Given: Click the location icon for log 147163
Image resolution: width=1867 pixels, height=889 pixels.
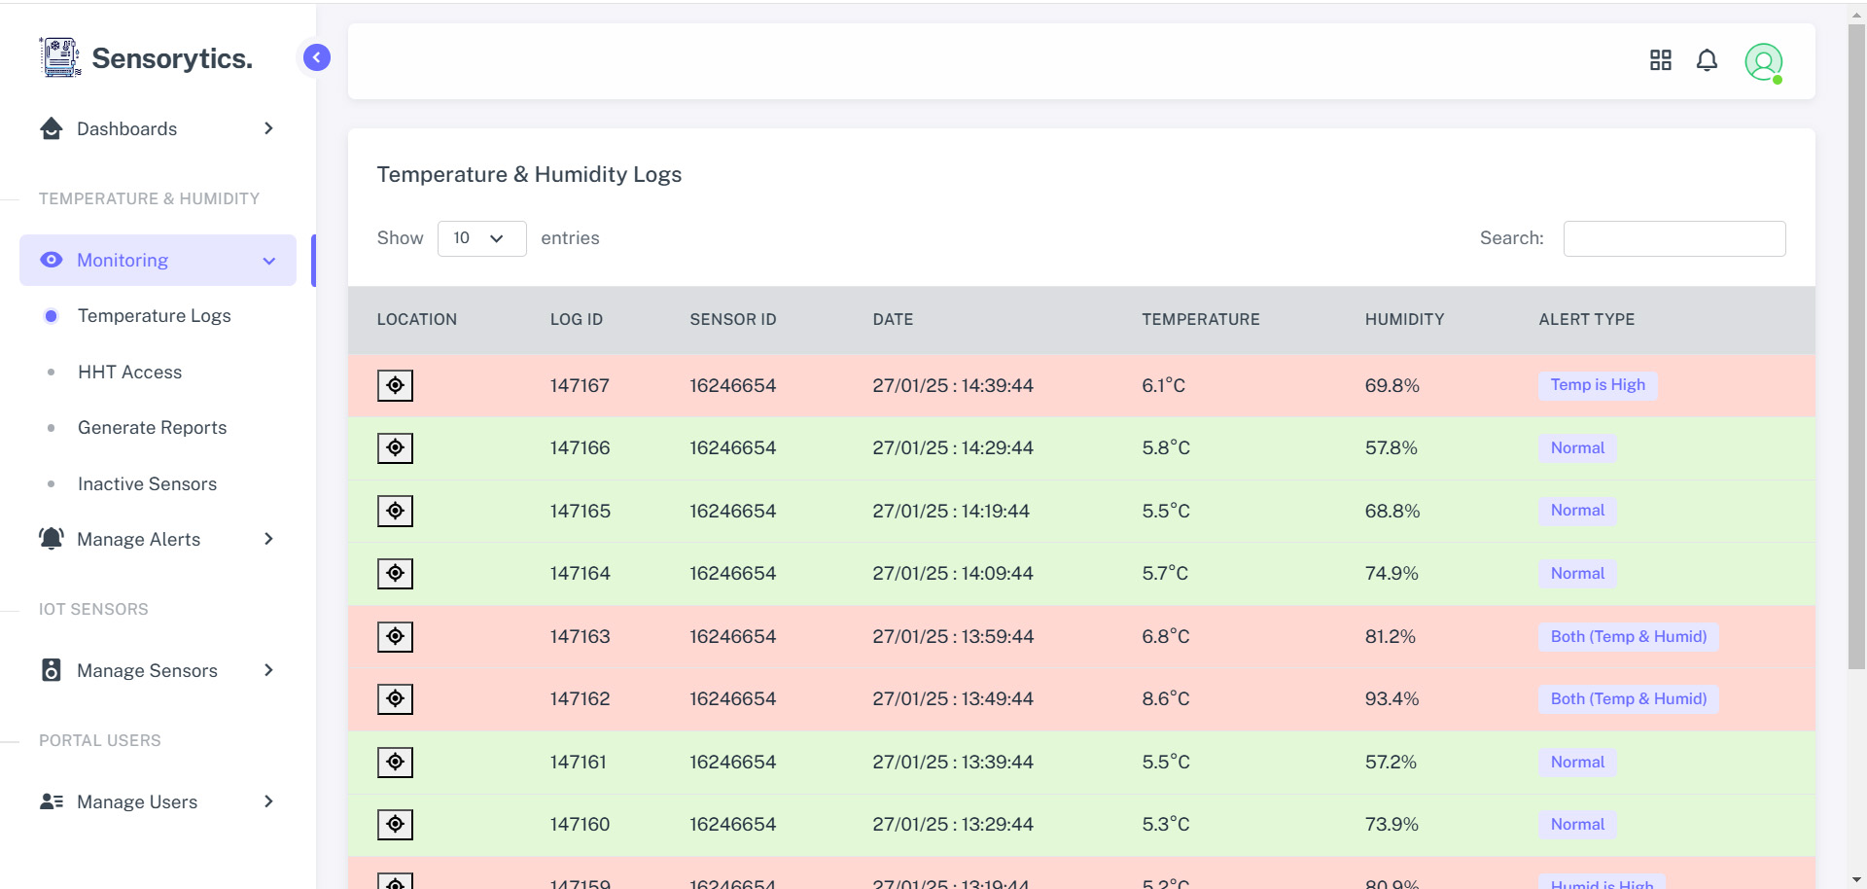Looking at the screenshot, I should (395, 637).
